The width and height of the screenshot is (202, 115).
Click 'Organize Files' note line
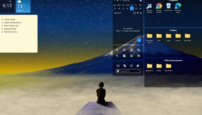click(x=10, y=29)
